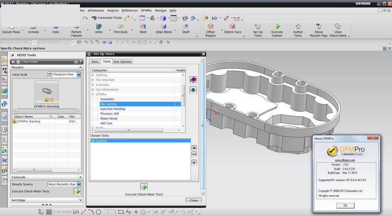Switch to the Run Options tab

pyautogui.click(x=122, y=62)
